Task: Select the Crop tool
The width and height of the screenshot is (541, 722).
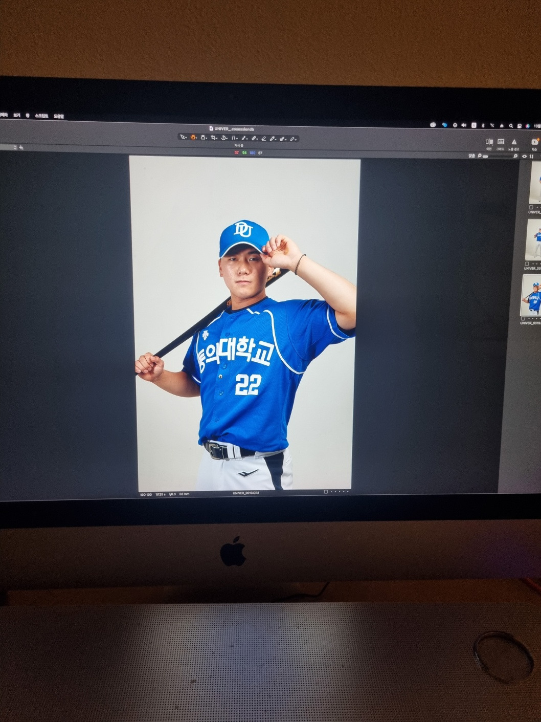Action: coord(213,137)
